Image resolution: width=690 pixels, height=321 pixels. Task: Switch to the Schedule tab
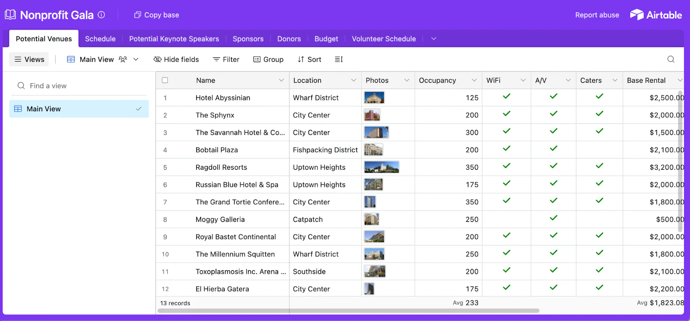pyautogui.click(x=100, y=39)
